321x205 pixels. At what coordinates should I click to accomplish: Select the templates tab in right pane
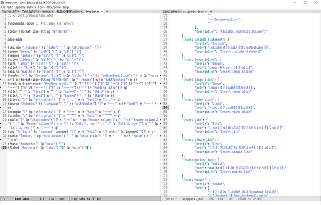[170, 11]
